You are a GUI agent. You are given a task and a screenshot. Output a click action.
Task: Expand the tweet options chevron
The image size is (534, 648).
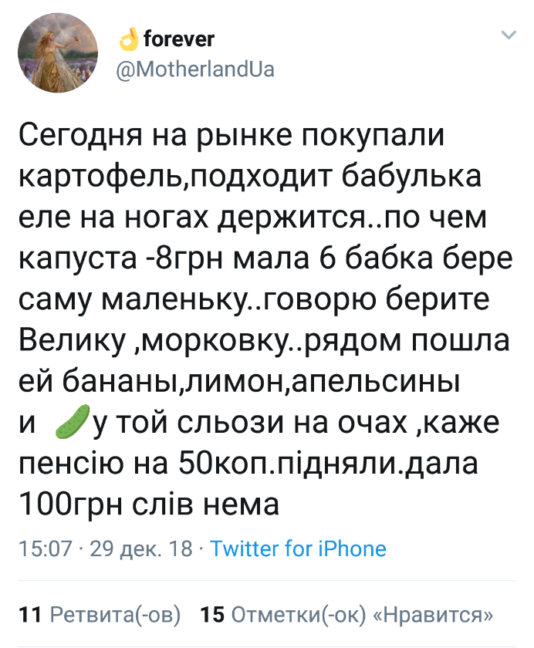[x=509, y=35]
